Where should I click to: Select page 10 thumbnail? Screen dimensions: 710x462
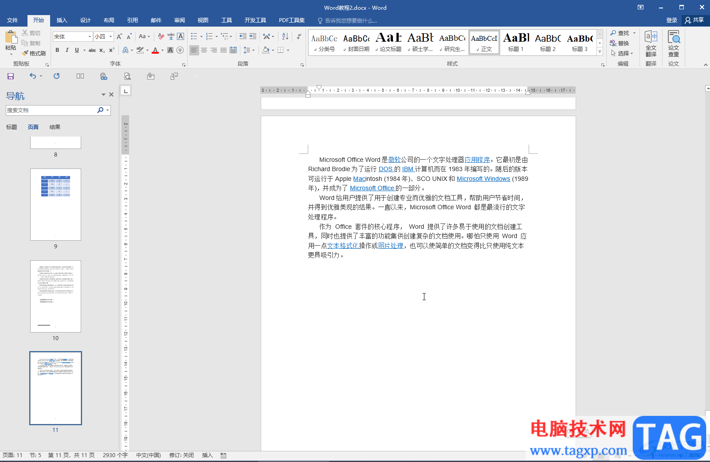(55, 296)
